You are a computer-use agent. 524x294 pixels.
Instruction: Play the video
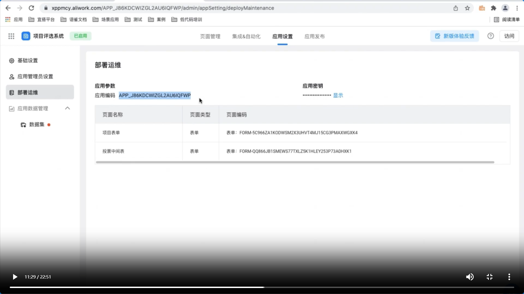tap(15, 277)
